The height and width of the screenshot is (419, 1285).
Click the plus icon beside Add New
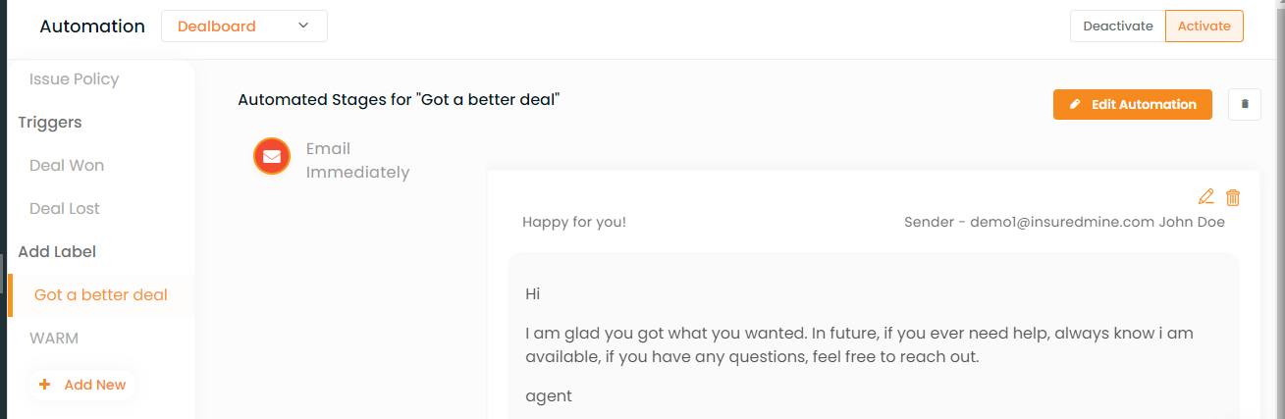click(44, 385)
